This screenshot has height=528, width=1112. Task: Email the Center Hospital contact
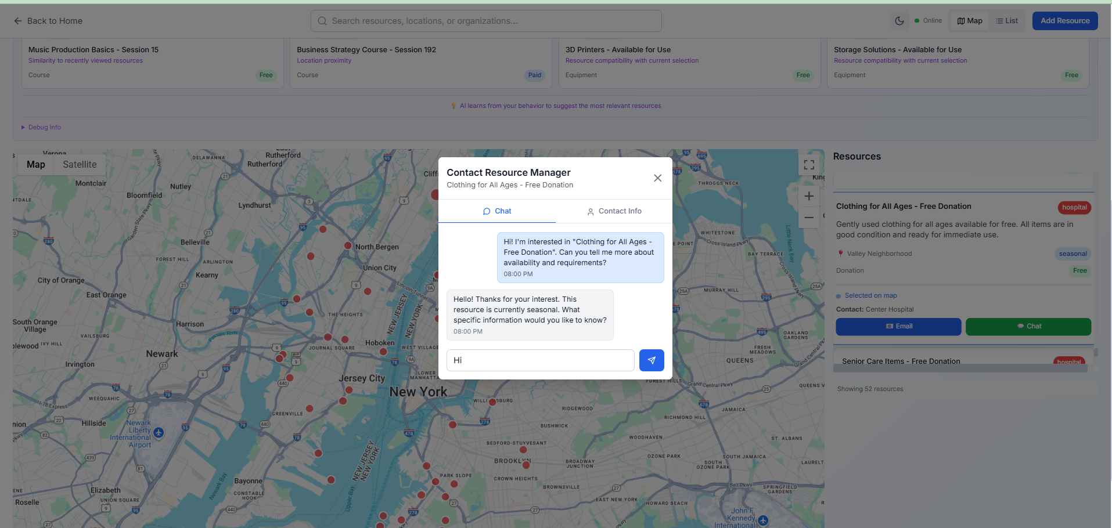click(898, 327)
